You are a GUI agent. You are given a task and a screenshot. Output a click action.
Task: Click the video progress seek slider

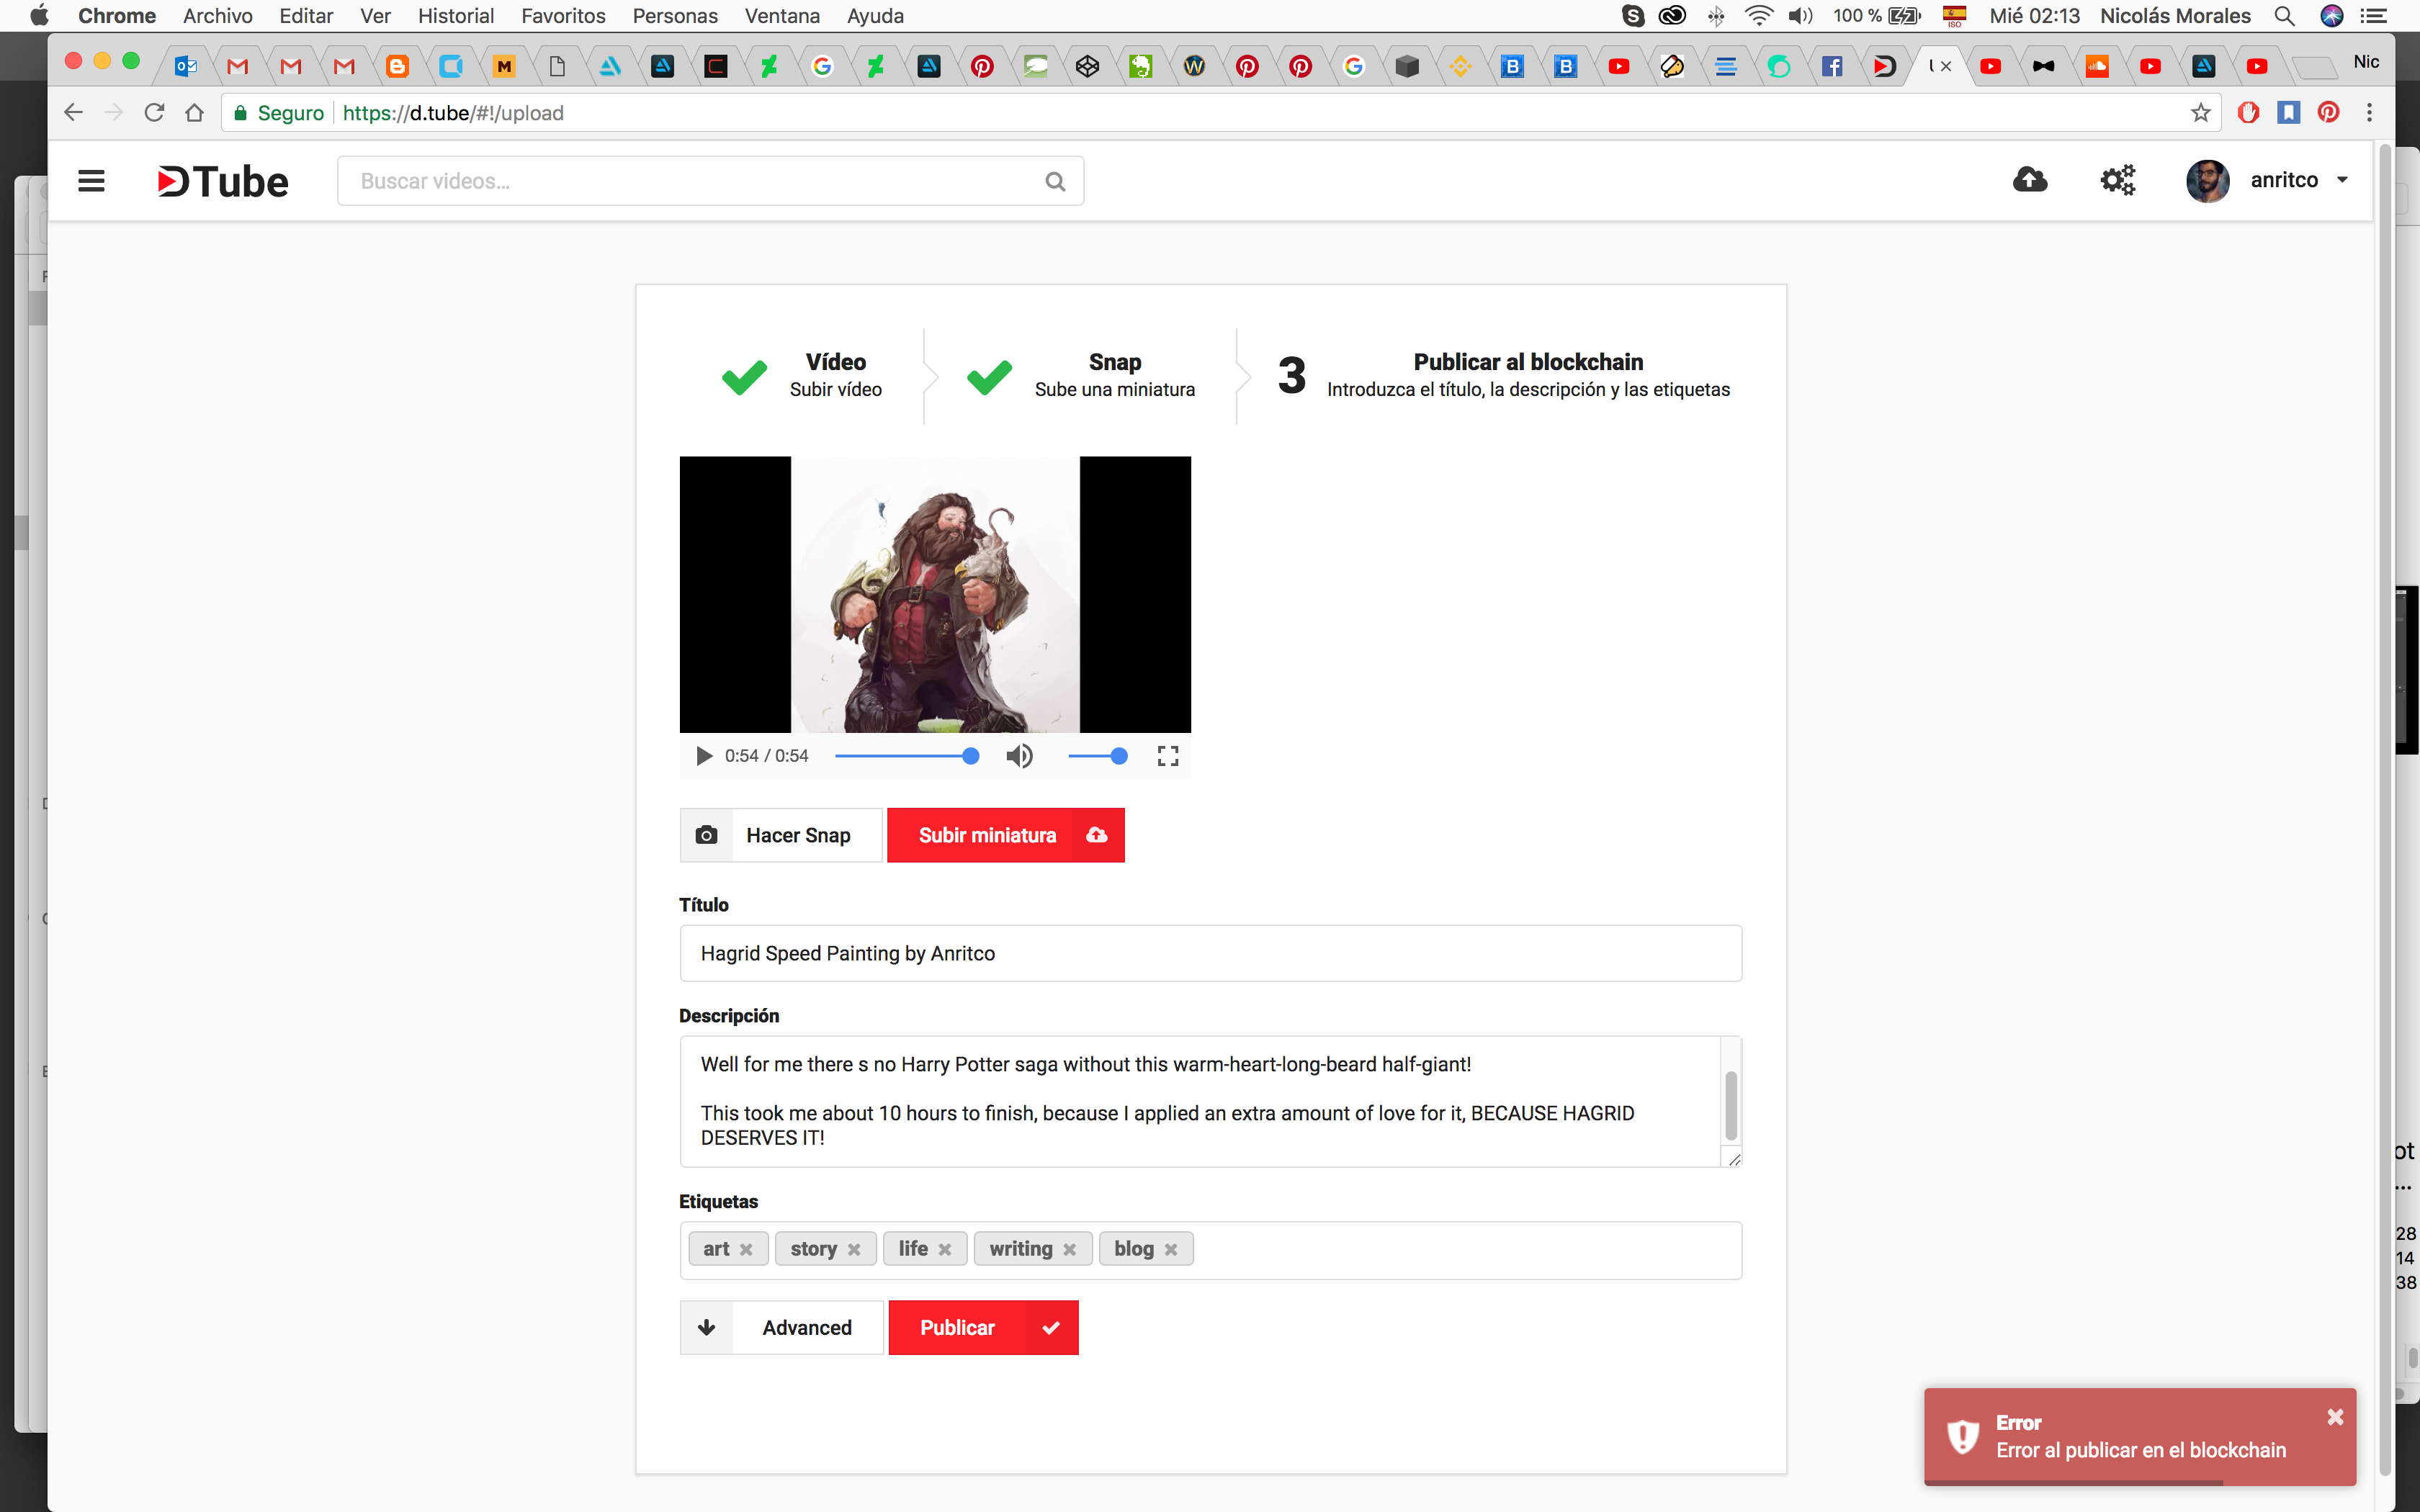pyautogui.click(x=906, y=756)
